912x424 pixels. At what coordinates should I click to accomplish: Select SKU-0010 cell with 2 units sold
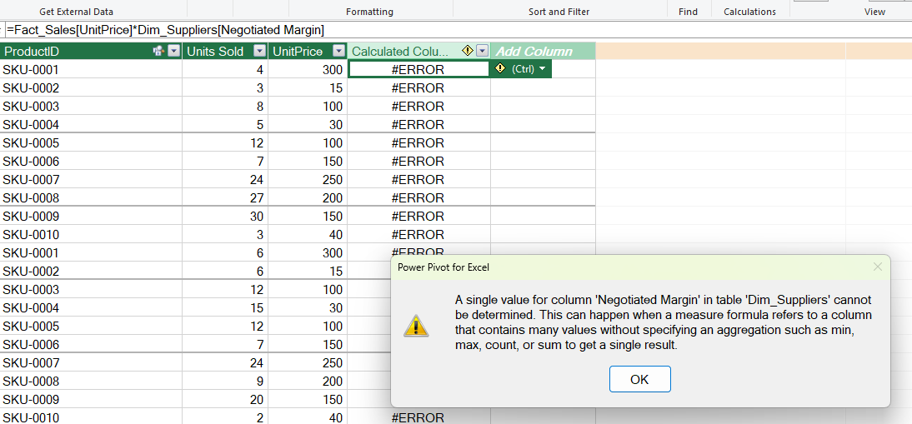coord(91,417)
